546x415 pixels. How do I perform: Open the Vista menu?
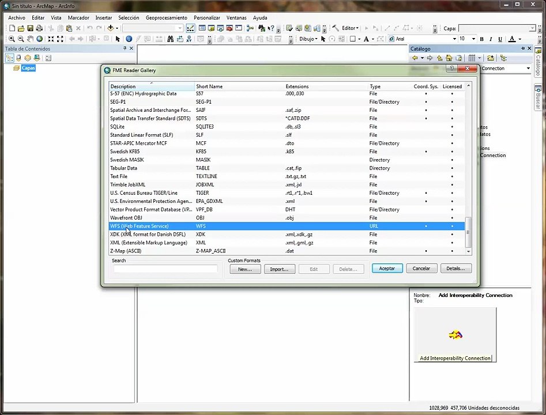pyautogui.click(x=56, y=17)
